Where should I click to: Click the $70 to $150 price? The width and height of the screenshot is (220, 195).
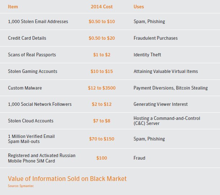(x=102, y=139)
